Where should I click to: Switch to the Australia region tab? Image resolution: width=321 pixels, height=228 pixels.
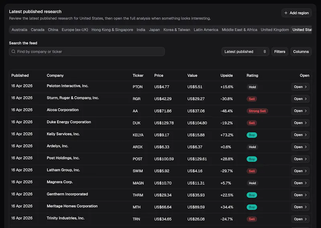click(19, 30)
